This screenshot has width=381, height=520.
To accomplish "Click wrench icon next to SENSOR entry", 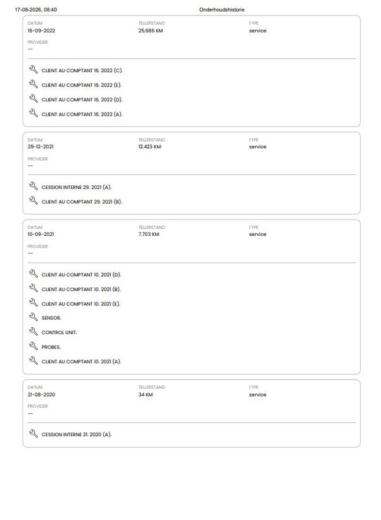I will pos(34,317).
